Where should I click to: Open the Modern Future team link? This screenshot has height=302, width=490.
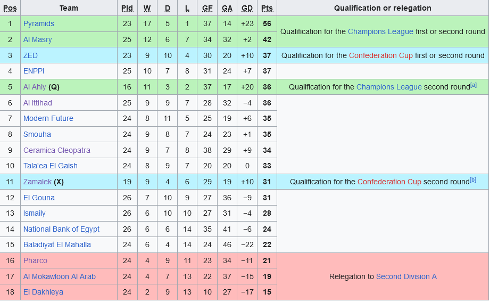tap(48, 119)
